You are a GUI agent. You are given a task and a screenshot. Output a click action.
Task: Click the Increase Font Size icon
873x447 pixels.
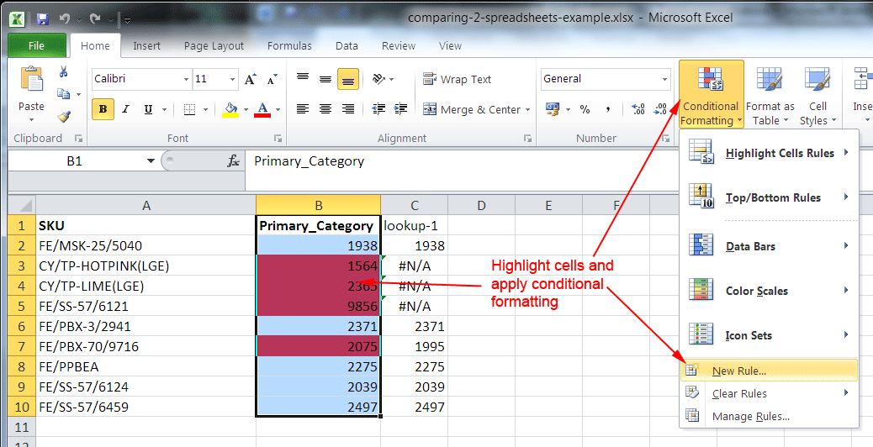click(250, 80)
